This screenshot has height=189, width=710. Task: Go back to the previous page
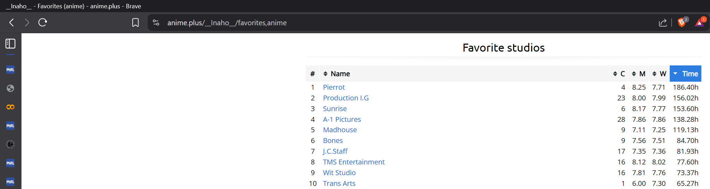(x=12, y=23)
